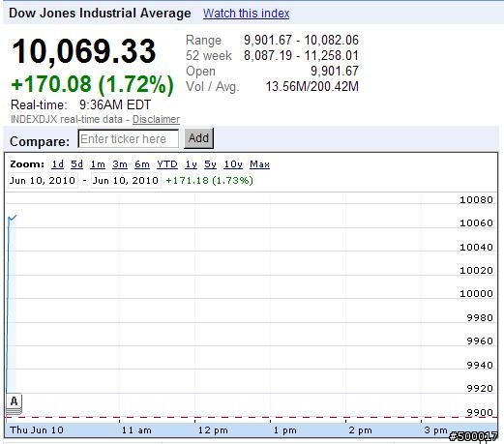Set chart zoom to 5d
The width and height of the screenshot is (504, 444).
(x=76, y=164)
